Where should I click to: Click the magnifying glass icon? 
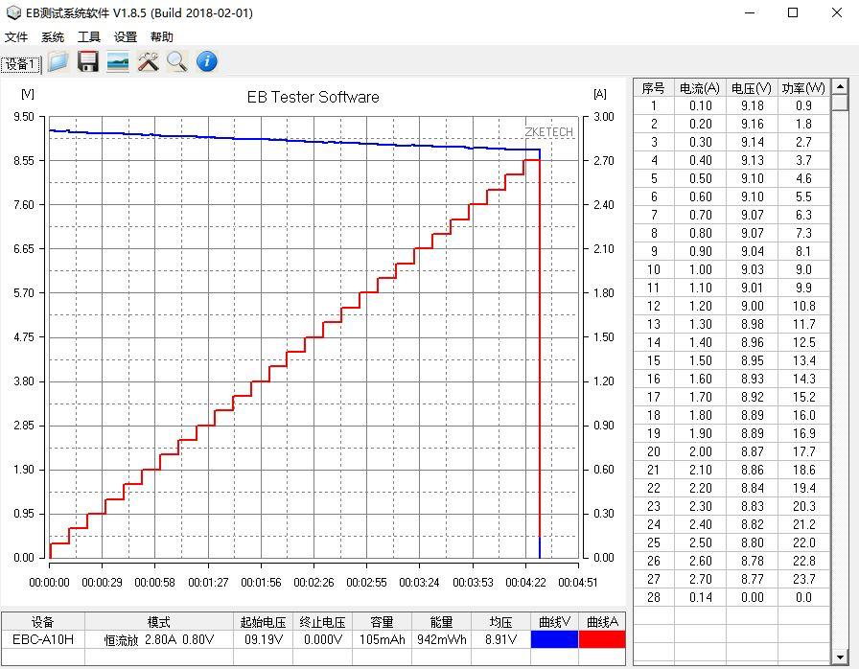177,62
